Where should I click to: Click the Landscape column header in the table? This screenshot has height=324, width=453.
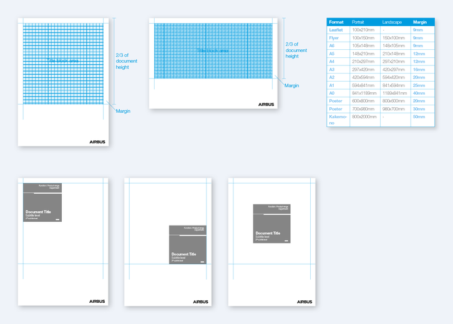pos(392,22)
